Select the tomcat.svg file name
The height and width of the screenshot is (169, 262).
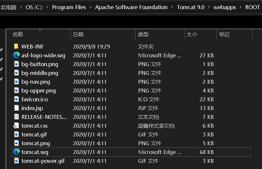click(35, 152)
